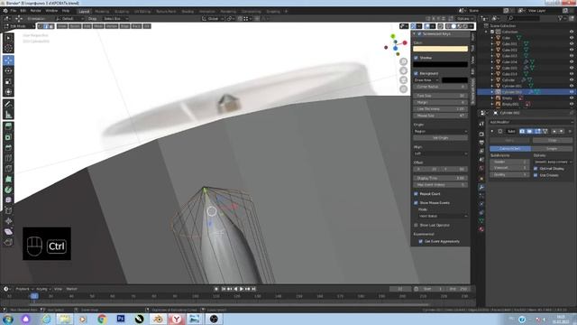Toggle Get Event Aggressively checkbox
Viewport: 577px width, 325px height.
coord(420,241)
